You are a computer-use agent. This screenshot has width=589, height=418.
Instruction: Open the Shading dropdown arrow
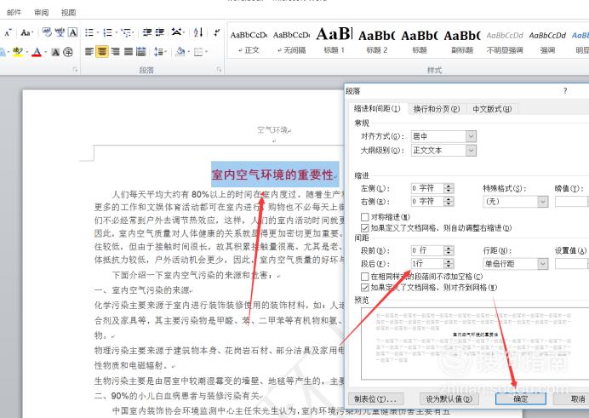[x=189, y=52]
